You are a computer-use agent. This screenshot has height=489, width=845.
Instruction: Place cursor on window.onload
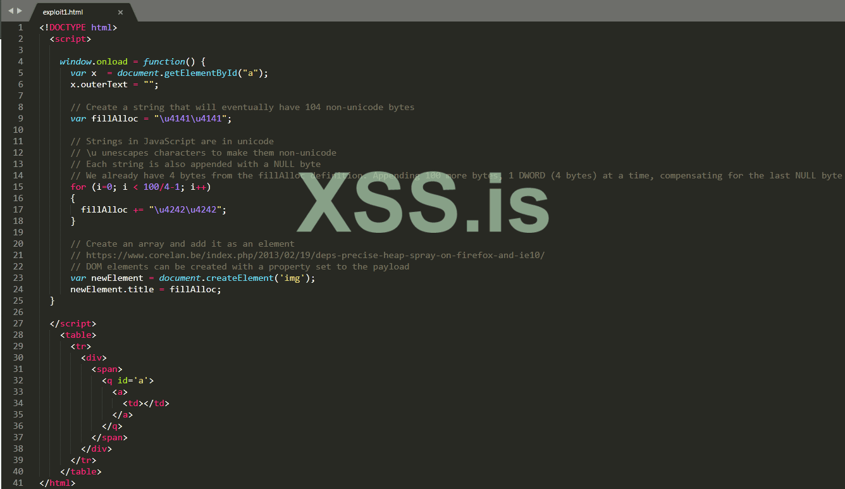coord(94,61)
